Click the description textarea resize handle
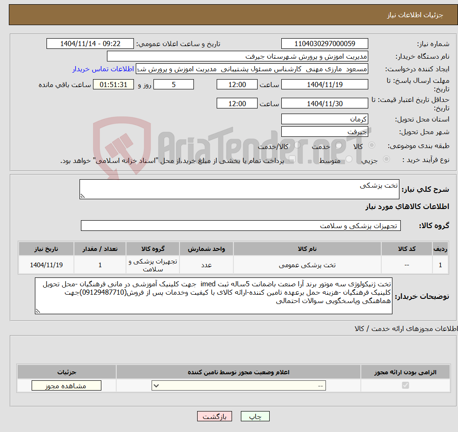Viewport: 458px width, 432px height. [x=82, y=196]
